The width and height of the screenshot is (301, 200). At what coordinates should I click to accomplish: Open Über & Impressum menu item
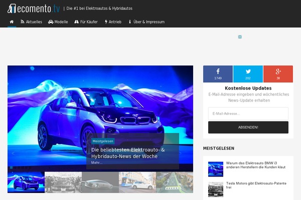point(146,22)
